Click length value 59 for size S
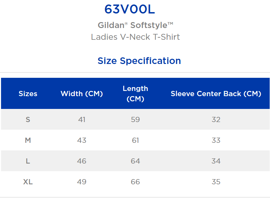270x213 pixels. [135, 119]
